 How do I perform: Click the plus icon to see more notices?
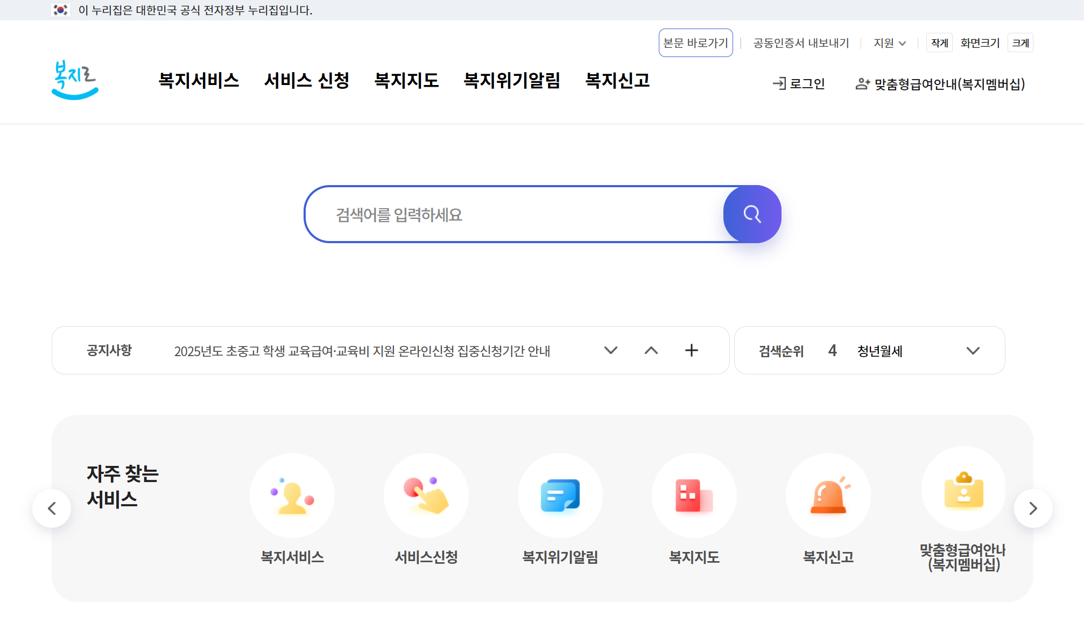click(x=692, y=350)
